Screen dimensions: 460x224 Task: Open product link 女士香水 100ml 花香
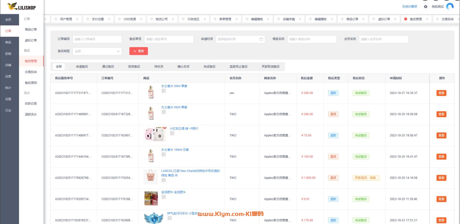click(175, 150)
